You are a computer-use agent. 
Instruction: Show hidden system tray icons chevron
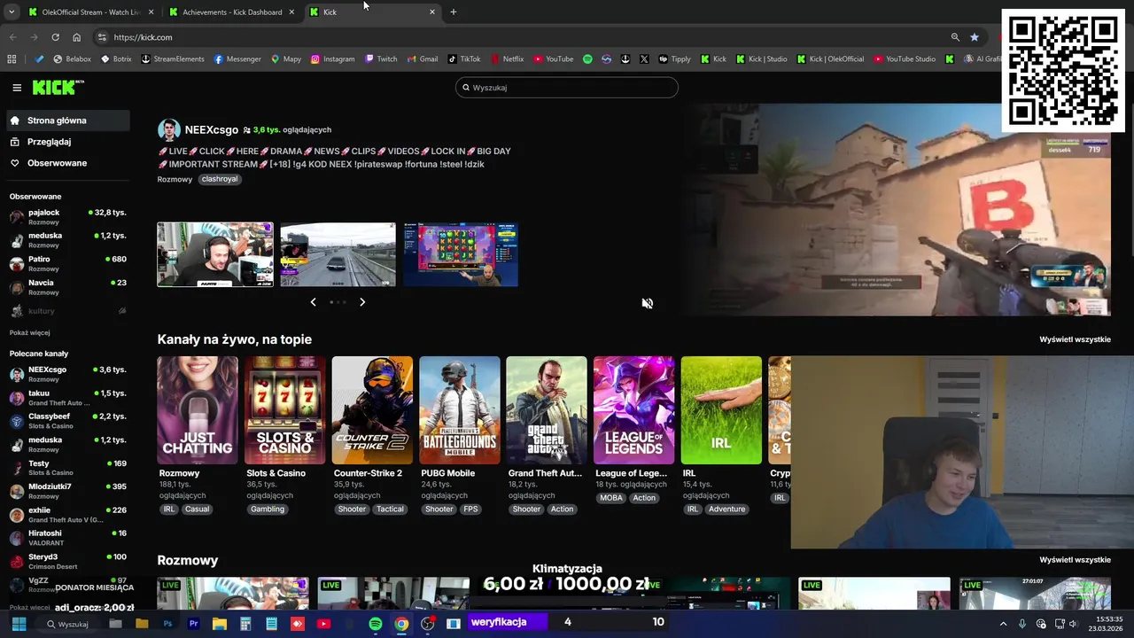(x=1003, y=624)
